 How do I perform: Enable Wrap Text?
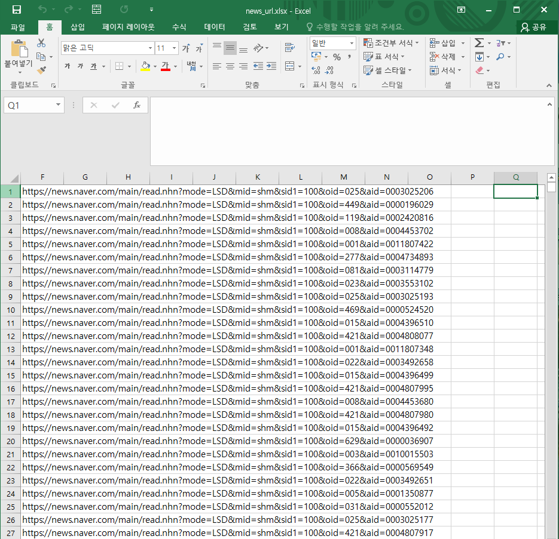click(x=290, y=48)
